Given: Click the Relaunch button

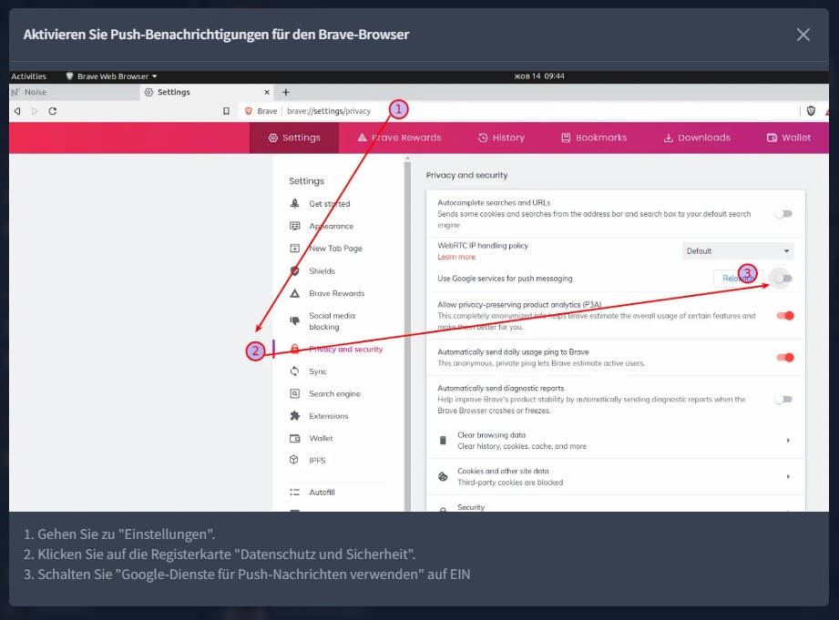Looking at the screenshot, I should [739, 279].
